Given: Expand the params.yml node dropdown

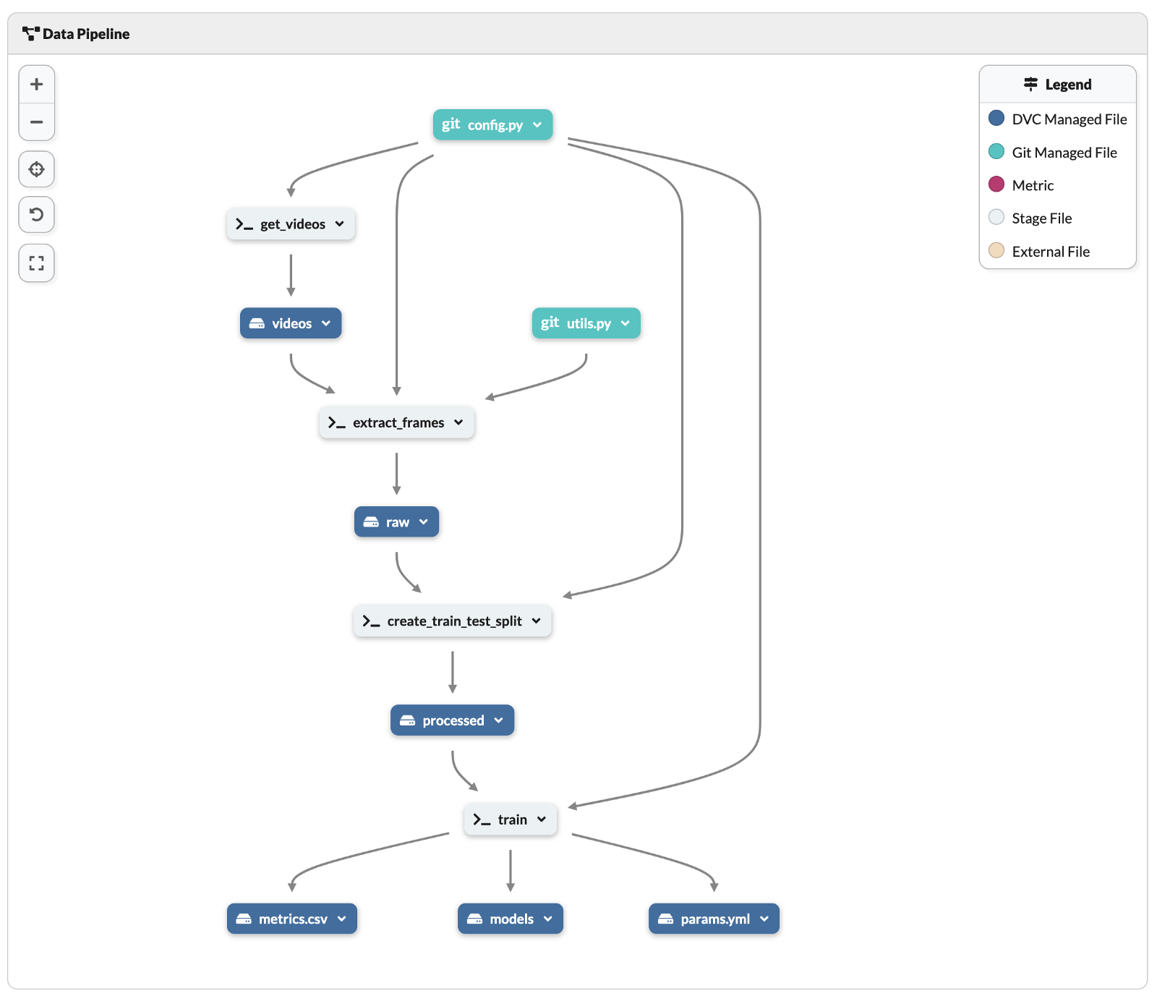Looking at the screenshot, I should pyautogui.click(x=764, y=919).
